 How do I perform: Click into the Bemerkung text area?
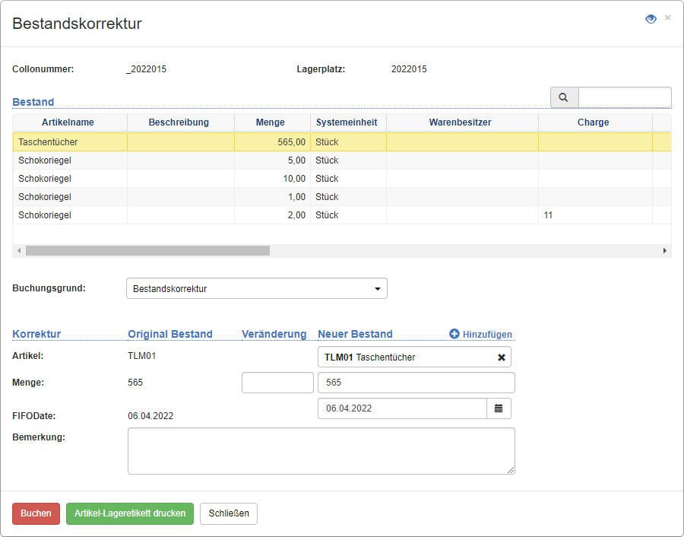tap(321, 451)
